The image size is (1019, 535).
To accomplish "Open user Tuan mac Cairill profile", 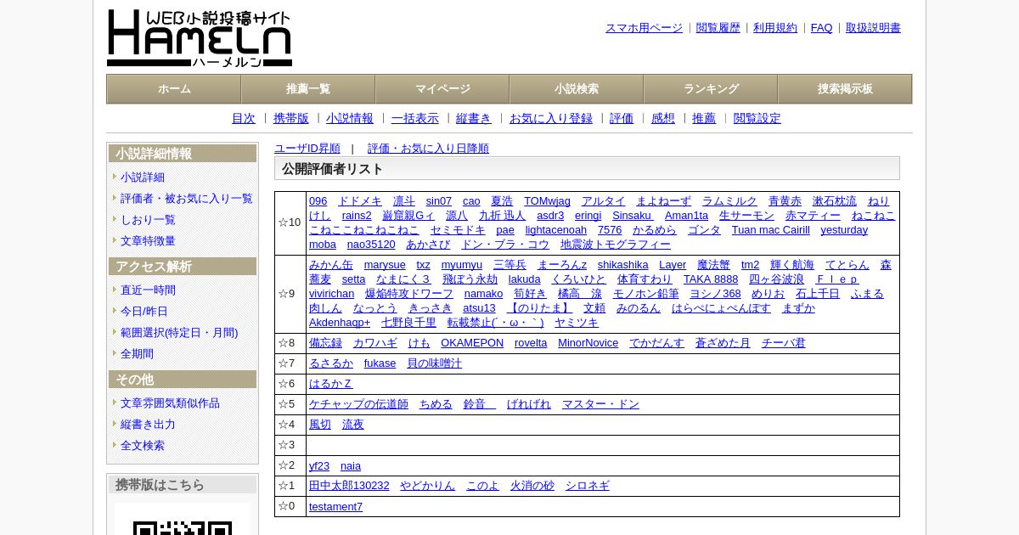I will click(x=771, y=230).
